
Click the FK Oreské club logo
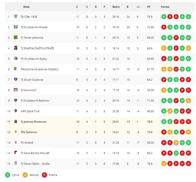click(16, 142)
